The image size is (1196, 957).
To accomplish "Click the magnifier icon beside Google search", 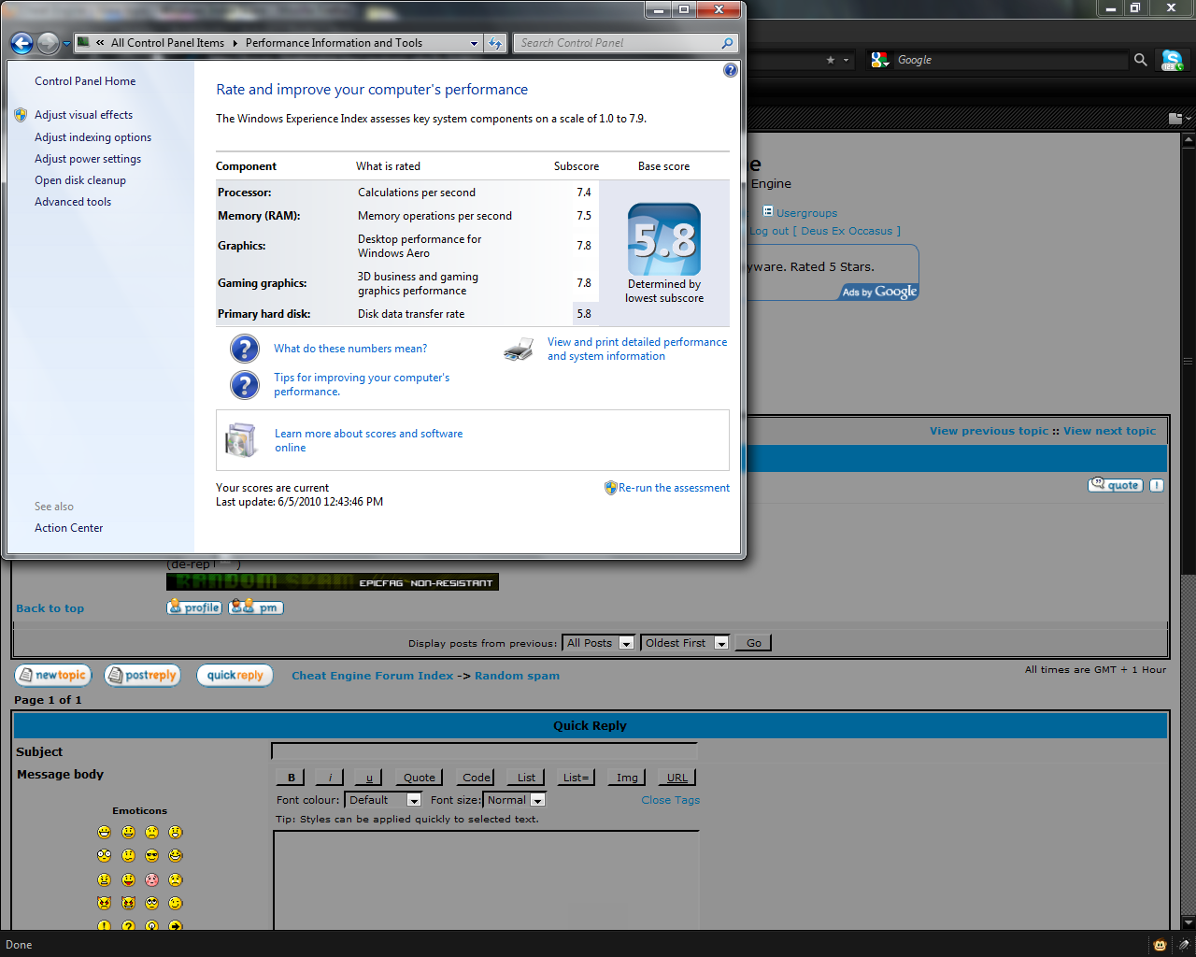I will point(1140,60).
